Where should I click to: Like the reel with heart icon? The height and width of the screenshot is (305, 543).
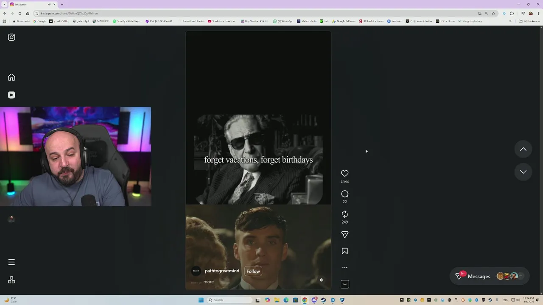pyautogui.click(x=345, y=173)
